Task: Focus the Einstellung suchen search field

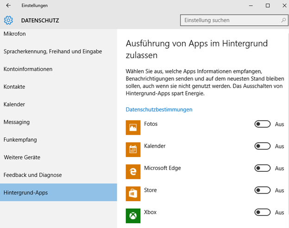Action: tap(234, 20)
